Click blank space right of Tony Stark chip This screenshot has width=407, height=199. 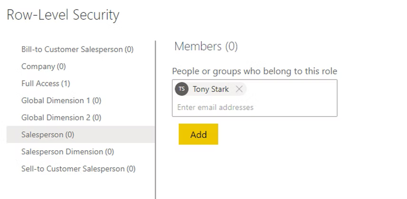[x=292, y=89]
